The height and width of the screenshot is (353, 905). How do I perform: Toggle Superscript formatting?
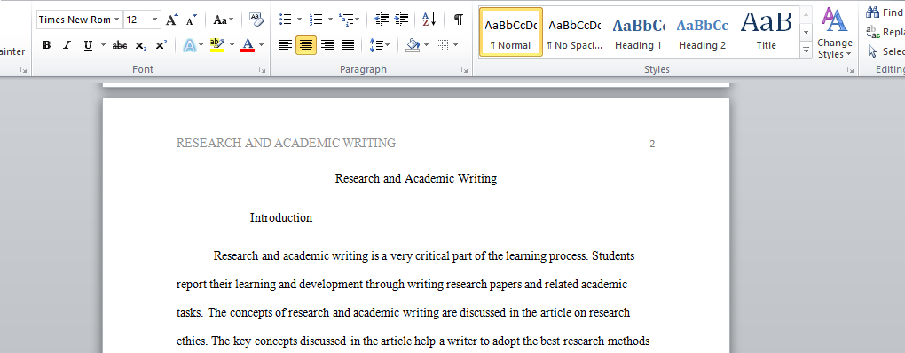coord(161,45)
